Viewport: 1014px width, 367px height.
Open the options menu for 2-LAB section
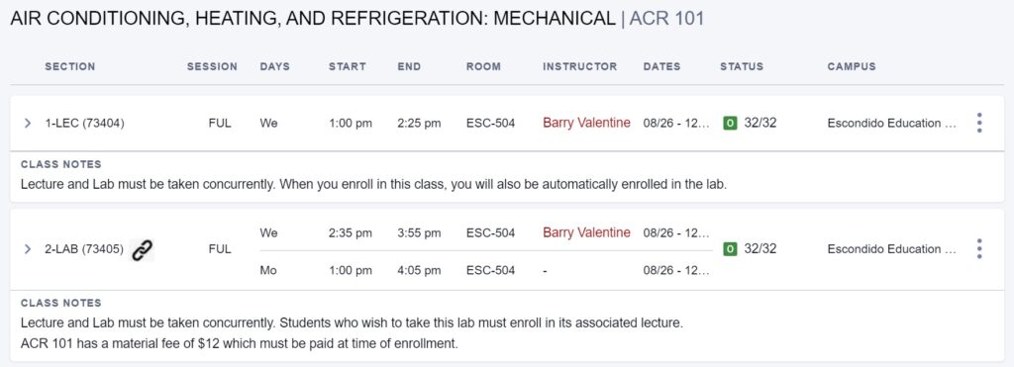[979, 248]
